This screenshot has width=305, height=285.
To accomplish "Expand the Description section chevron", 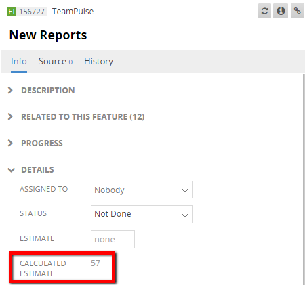I will [x=10, y=90].
